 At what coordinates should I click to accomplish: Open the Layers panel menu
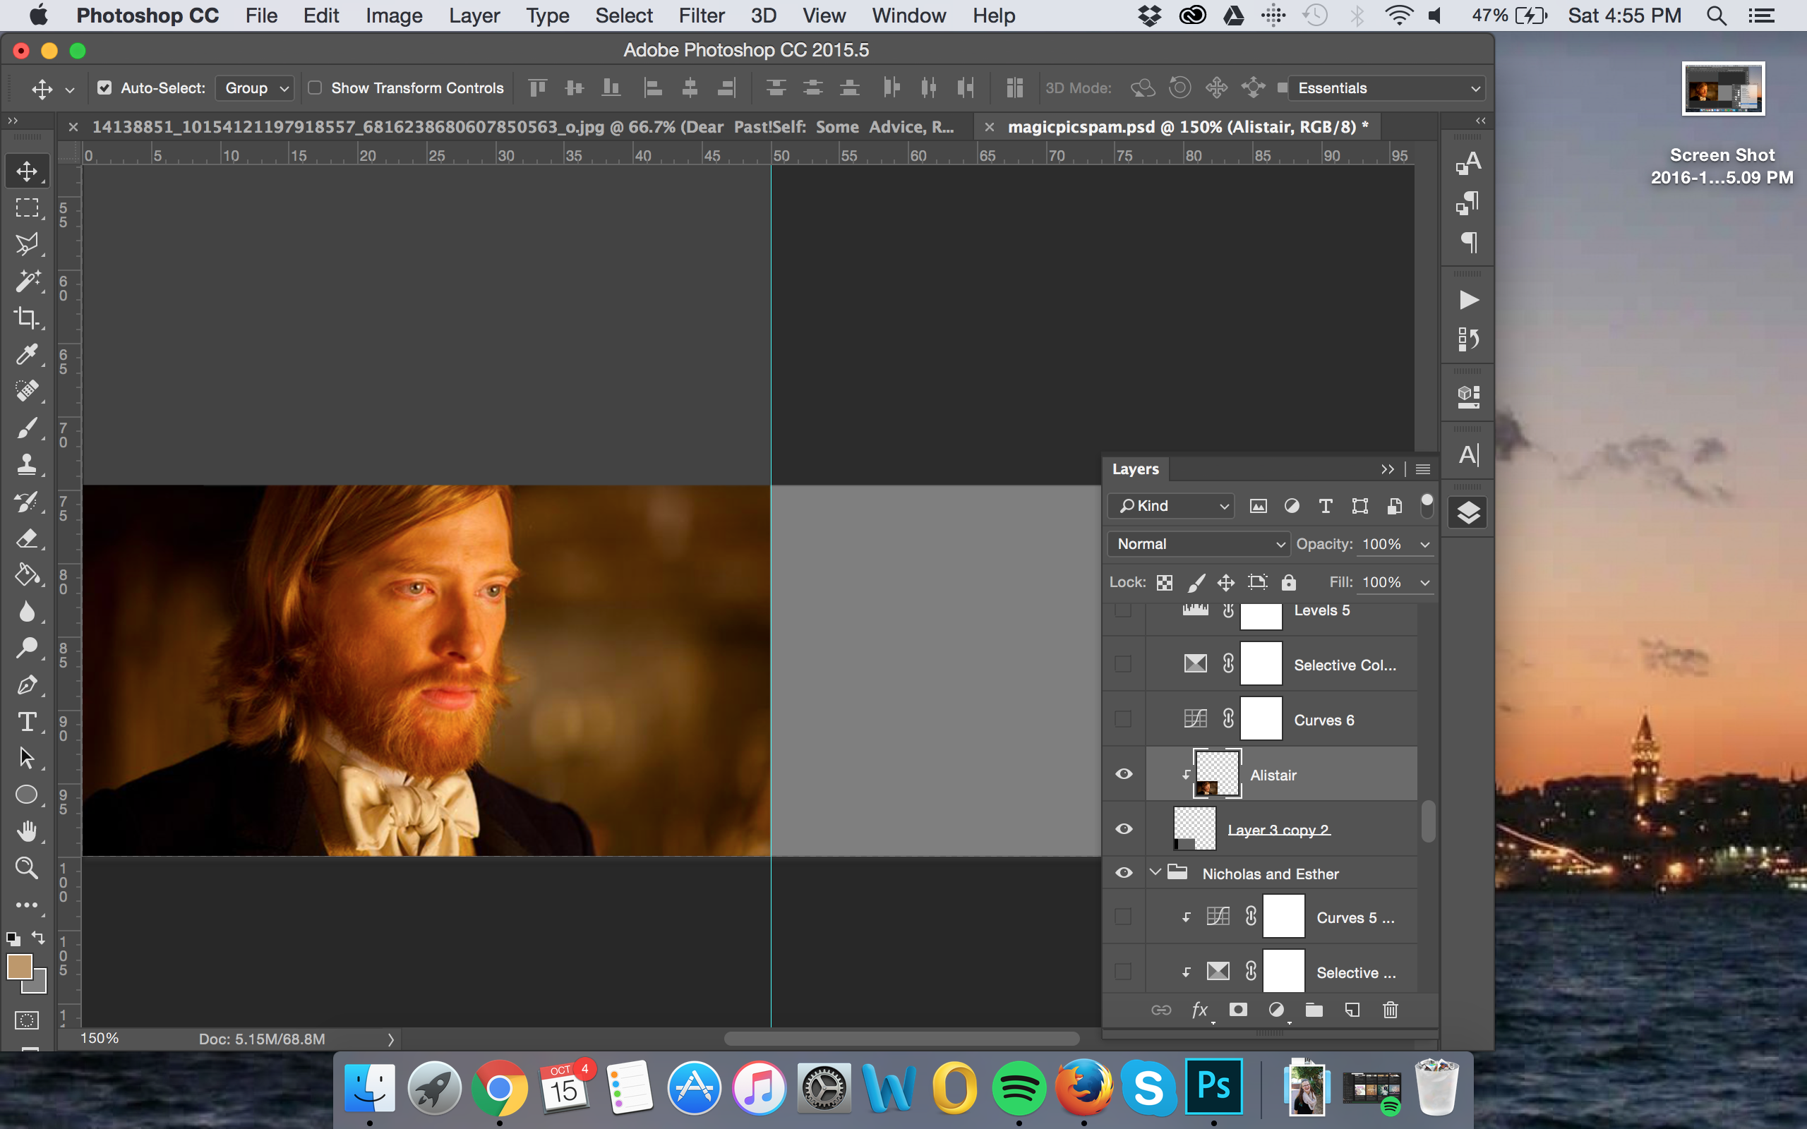(1423, 469)
